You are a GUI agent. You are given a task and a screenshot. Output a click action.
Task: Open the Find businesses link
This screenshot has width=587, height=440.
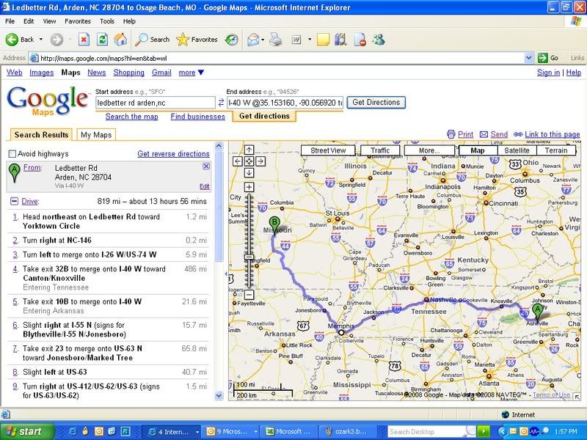click(197, 117)
